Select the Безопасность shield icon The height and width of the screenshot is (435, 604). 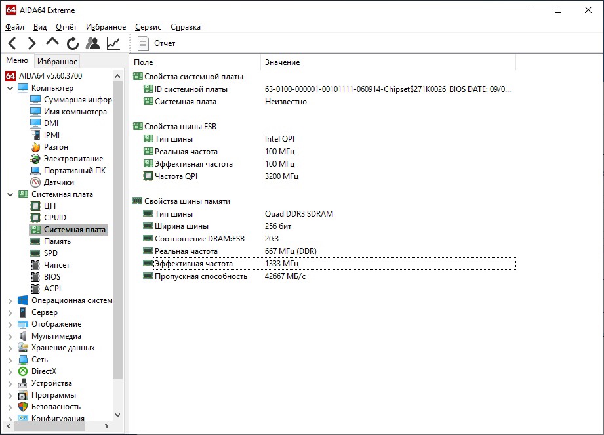pos(23,407)
